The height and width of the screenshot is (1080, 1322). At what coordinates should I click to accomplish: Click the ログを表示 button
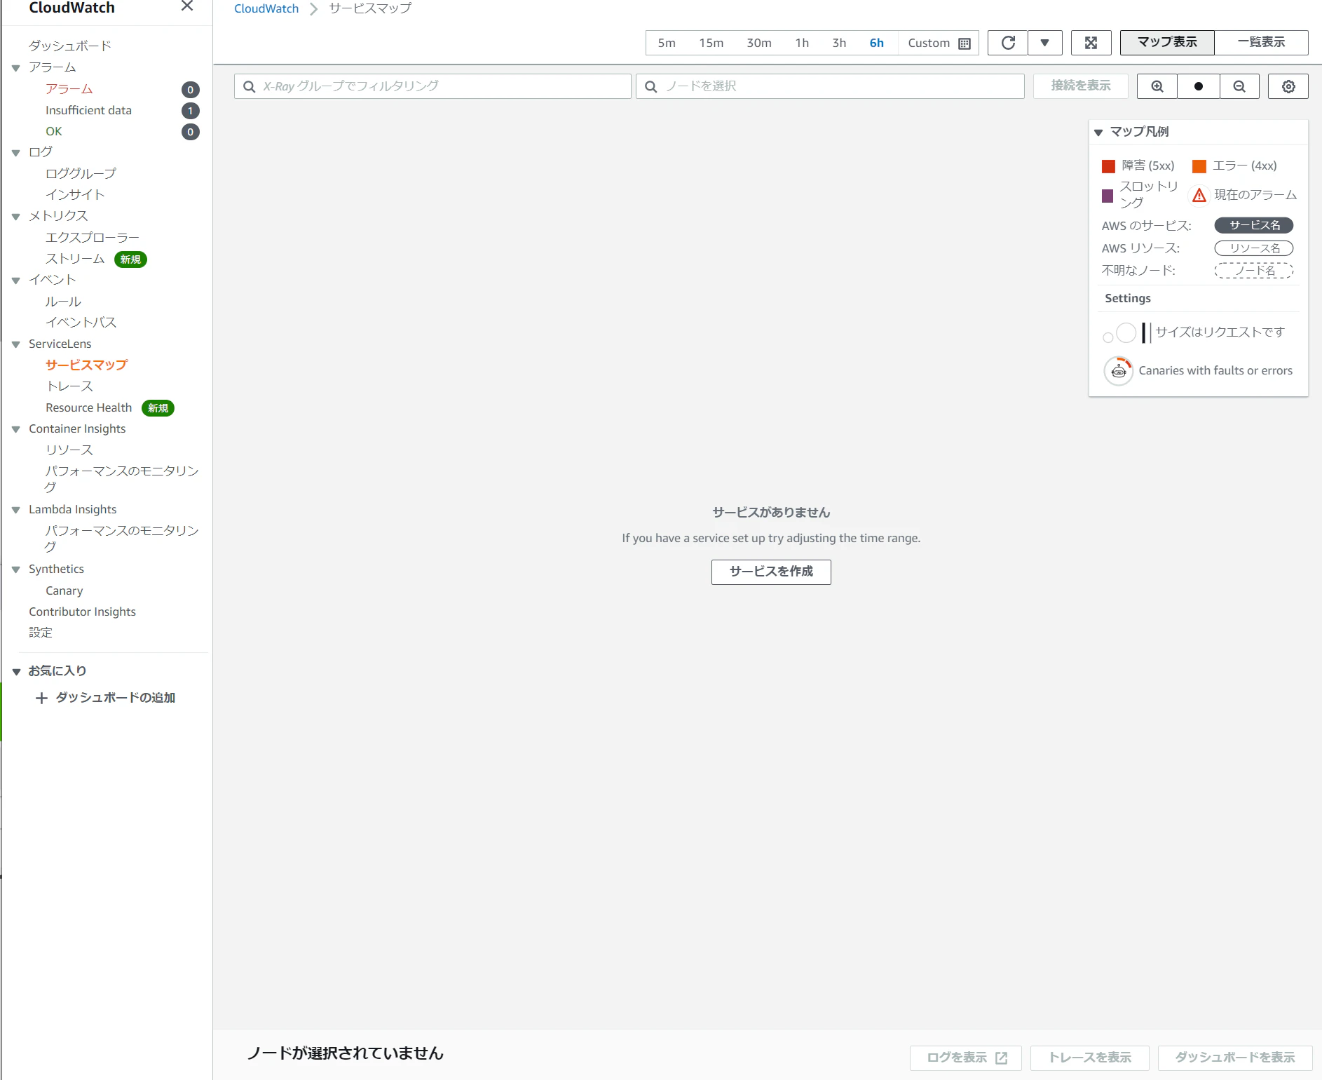[x=965, y=1058]
